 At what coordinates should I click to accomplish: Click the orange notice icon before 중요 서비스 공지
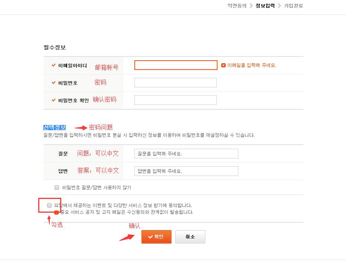coord(56,212)
